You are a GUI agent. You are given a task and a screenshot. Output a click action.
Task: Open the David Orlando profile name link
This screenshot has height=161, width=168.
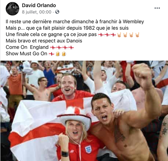click(x=39, y=5)
